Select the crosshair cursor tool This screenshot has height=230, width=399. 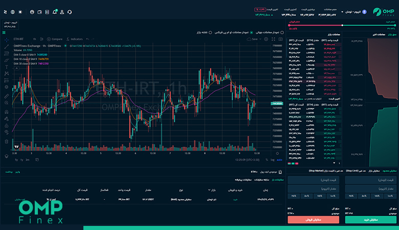pos(7,40)
